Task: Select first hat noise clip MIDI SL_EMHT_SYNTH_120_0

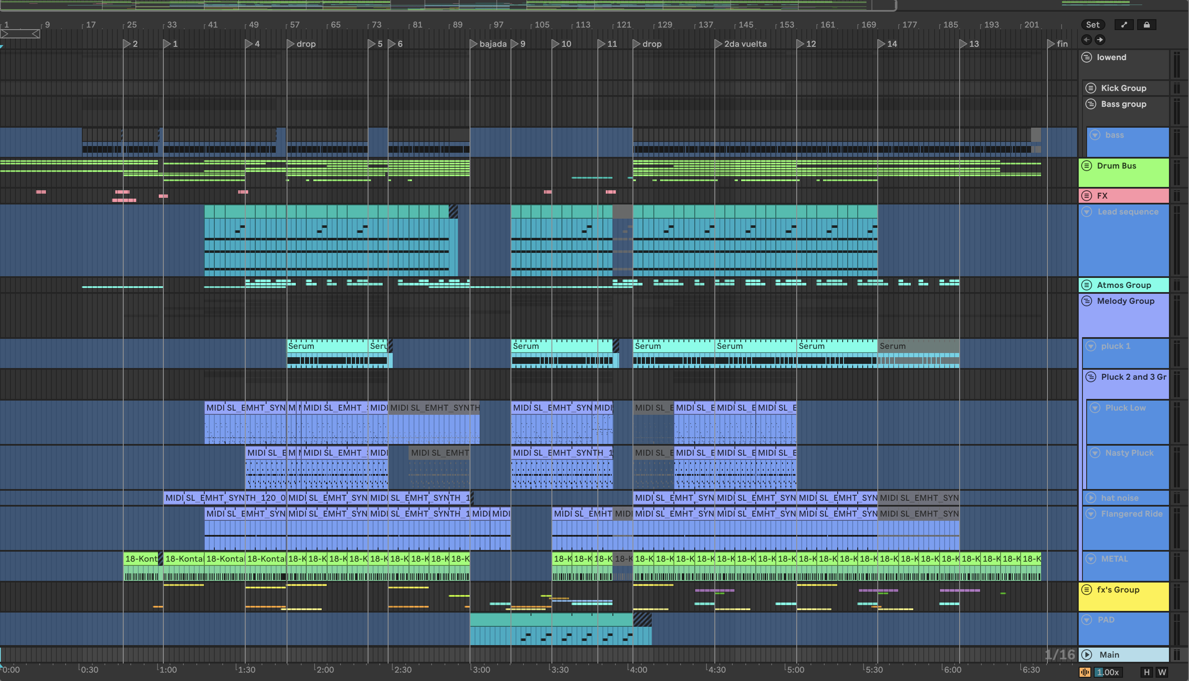Action: (225, 498)
